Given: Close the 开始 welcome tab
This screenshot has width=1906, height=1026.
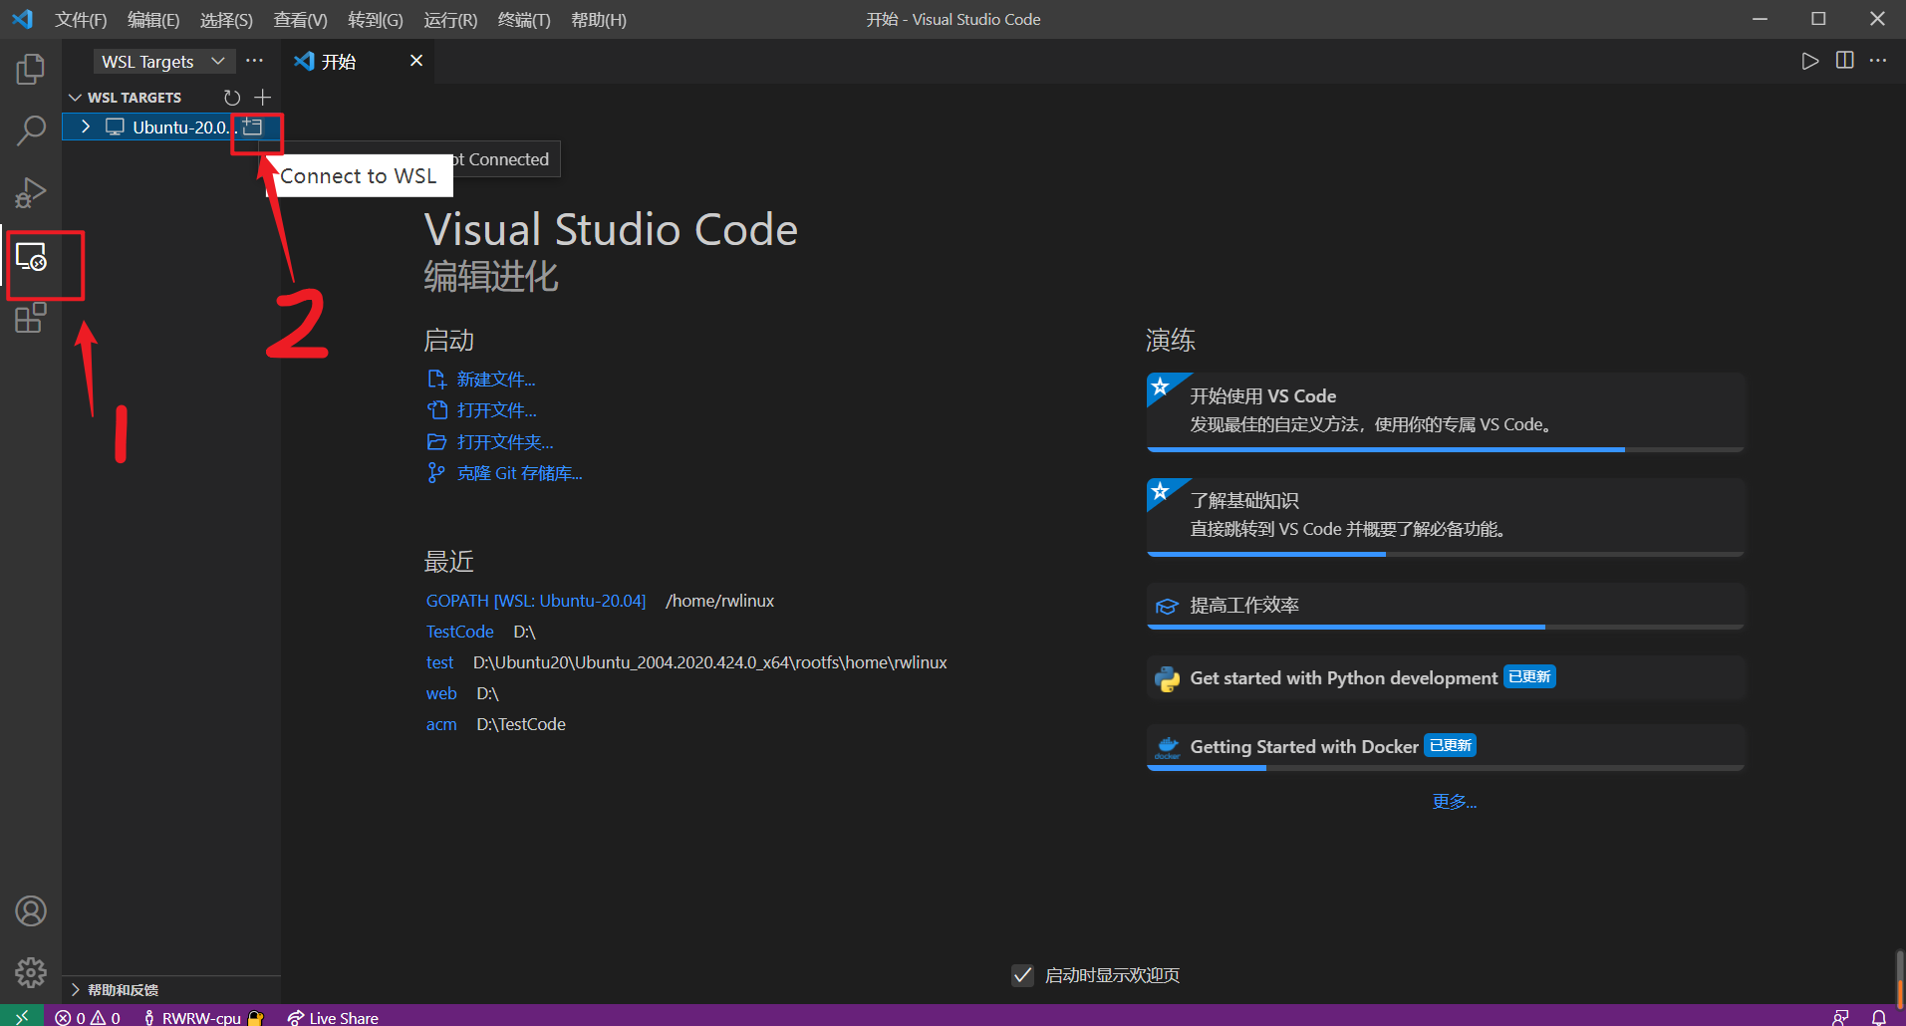Looking at the screenshot, I should pyautogui.click(x=416, y=61).
